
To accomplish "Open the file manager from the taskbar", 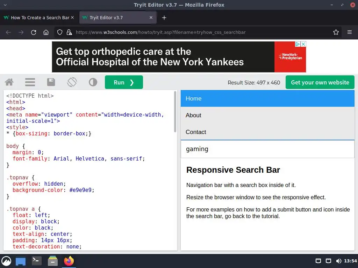I will (53, 261).
